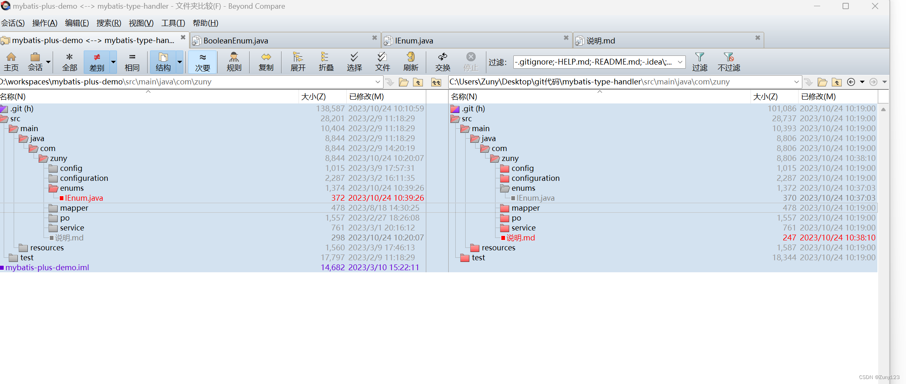Screen dimensions: 906x384
Task: Open the 结构 dropdown arrow
Action: (180, 62)
